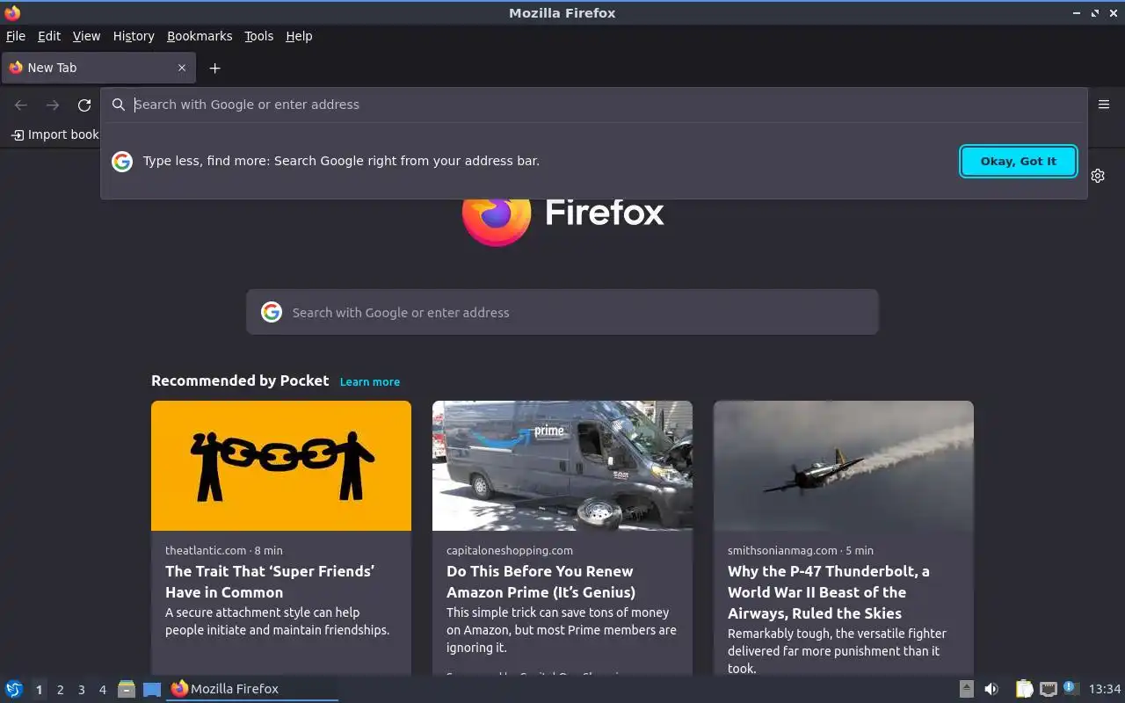Select workspace 1 in pager
The height and width of the screenshot is (703, 1125).
[x=39, y=690]
